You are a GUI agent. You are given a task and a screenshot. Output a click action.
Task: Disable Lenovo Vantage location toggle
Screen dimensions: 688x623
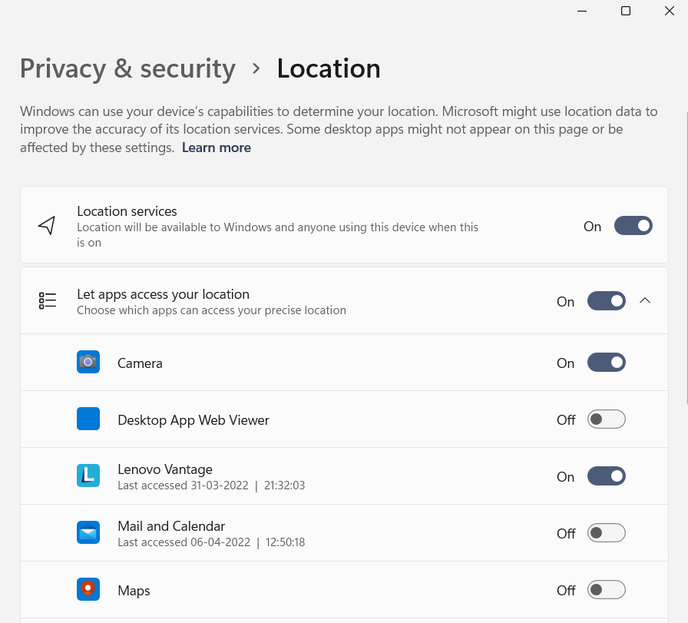pos(606,476)
